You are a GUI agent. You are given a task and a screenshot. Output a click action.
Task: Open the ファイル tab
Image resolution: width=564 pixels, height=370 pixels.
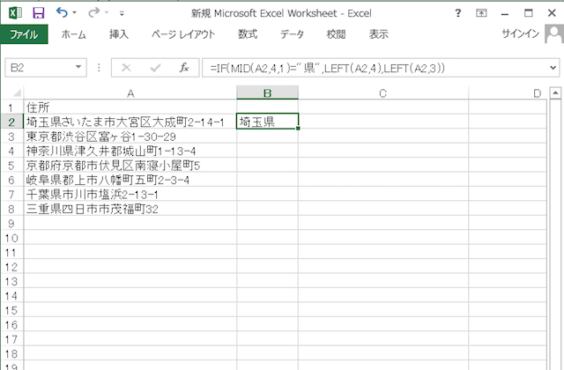tap(24, 34)
